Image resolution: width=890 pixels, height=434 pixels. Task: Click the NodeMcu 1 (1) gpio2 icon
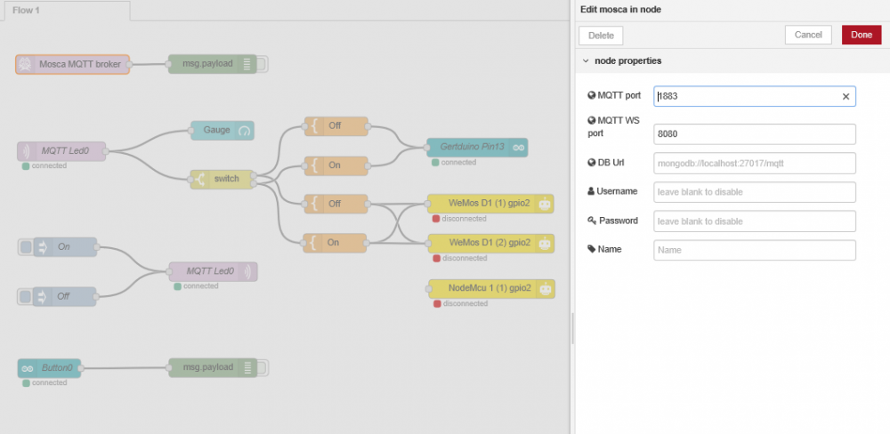[545, 288]
